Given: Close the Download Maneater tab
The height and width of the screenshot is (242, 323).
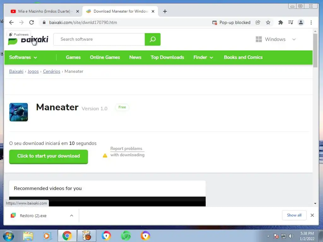Looking at the screenshot, I should coord(153,11).
